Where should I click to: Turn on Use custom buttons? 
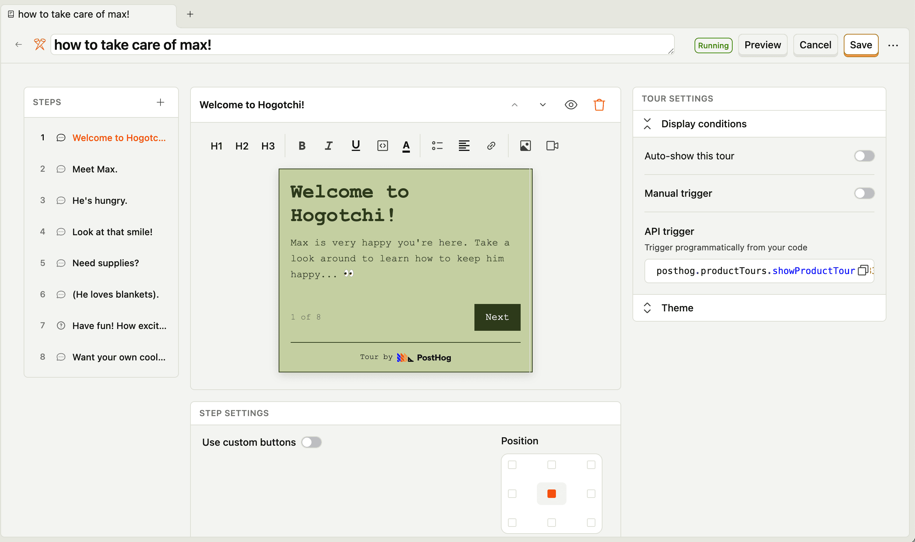pyautogui.click(x=311, y=442)
